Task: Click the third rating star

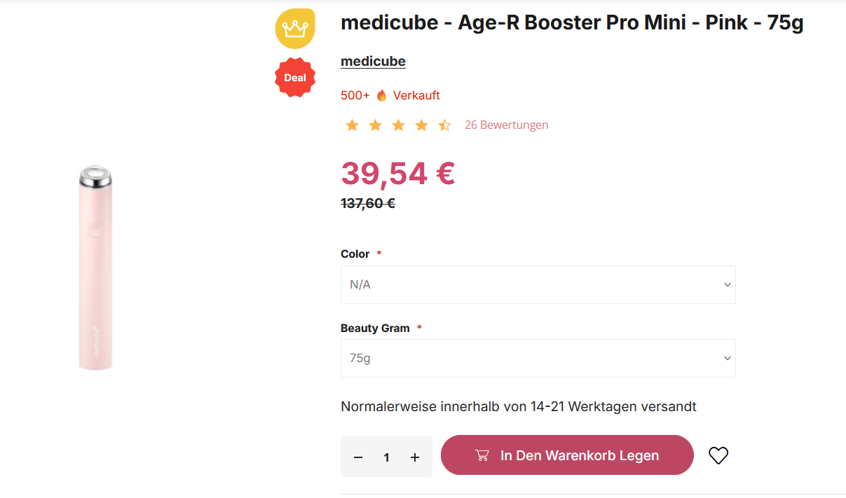Action: [398, 125]
